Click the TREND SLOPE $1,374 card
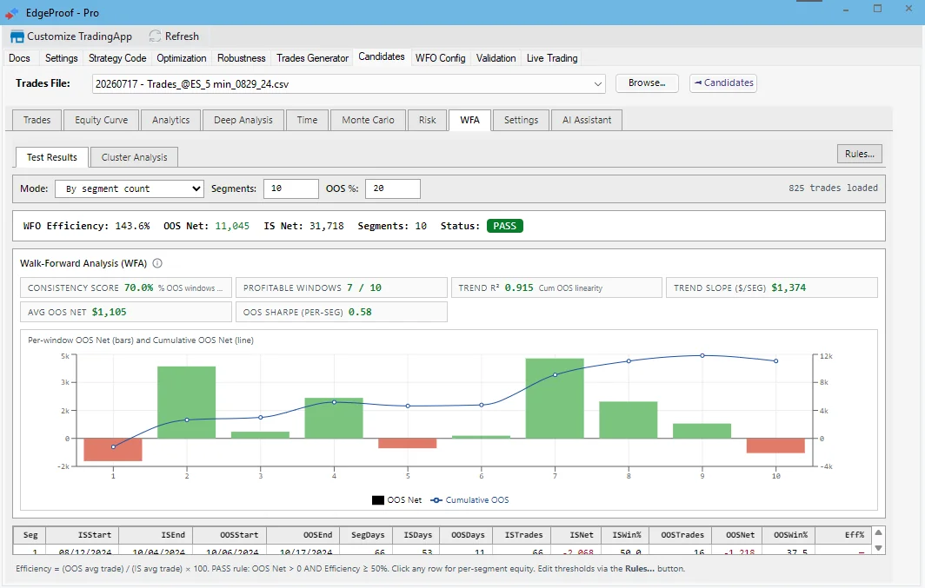Viewport: 925px width, 588px height. click(x=772, y=288)
